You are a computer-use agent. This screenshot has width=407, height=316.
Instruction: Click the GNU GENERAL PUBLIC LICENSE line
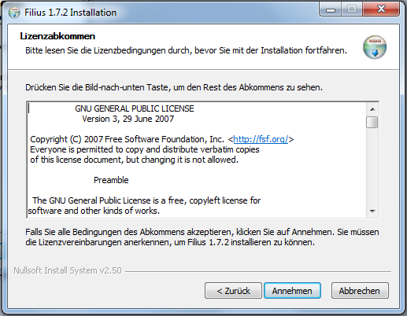point(135,108)
